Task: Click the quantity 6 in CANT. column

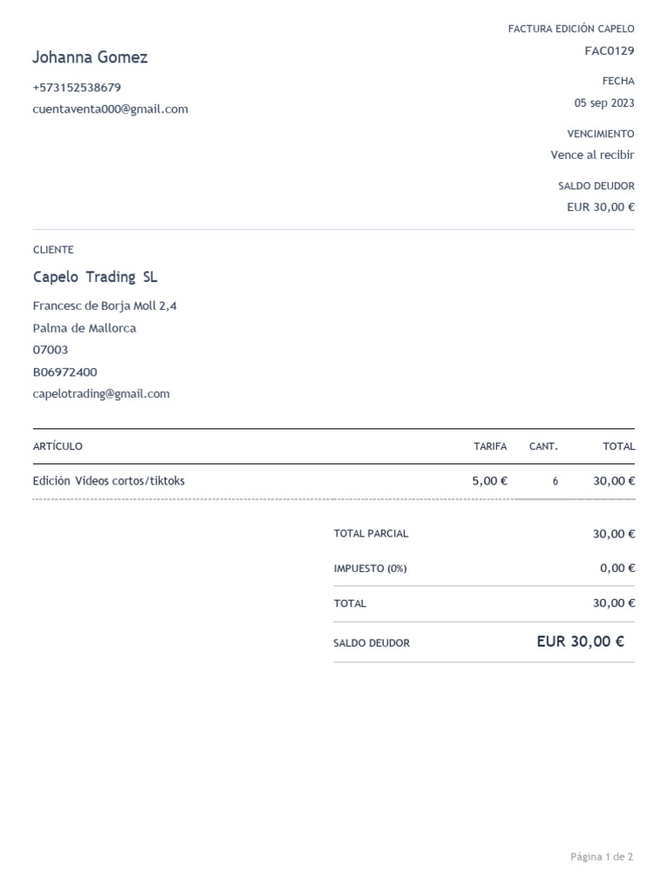Action: point(555,481)
